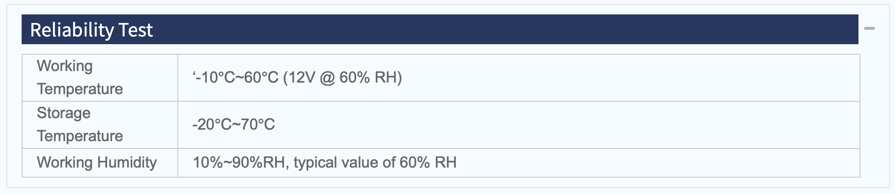
Task: Collapse the Reliability Test section
Action: pos(869,29)
